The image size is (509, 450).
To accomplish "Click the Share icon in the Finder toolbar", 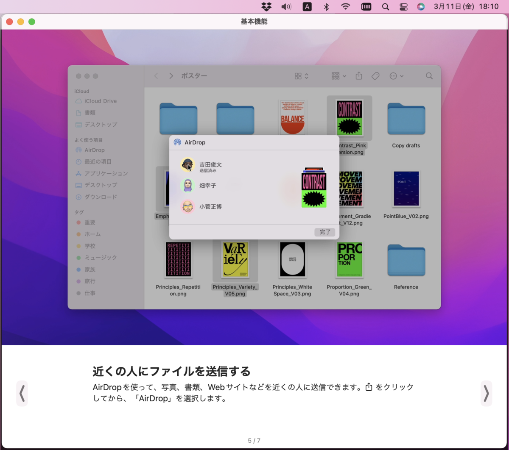I will click(358, 75).
